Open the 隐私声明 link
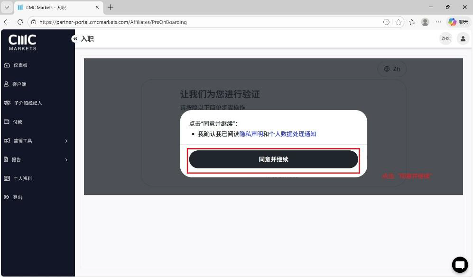This screenshot has width=473, height=277. pos(251,134)
